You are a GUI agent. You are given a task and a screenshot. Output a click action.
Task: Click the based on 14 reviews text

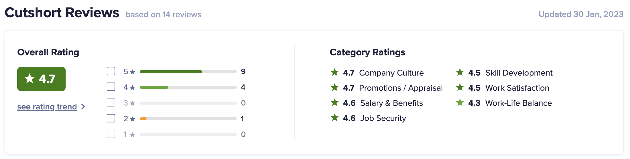click(163, 15)
